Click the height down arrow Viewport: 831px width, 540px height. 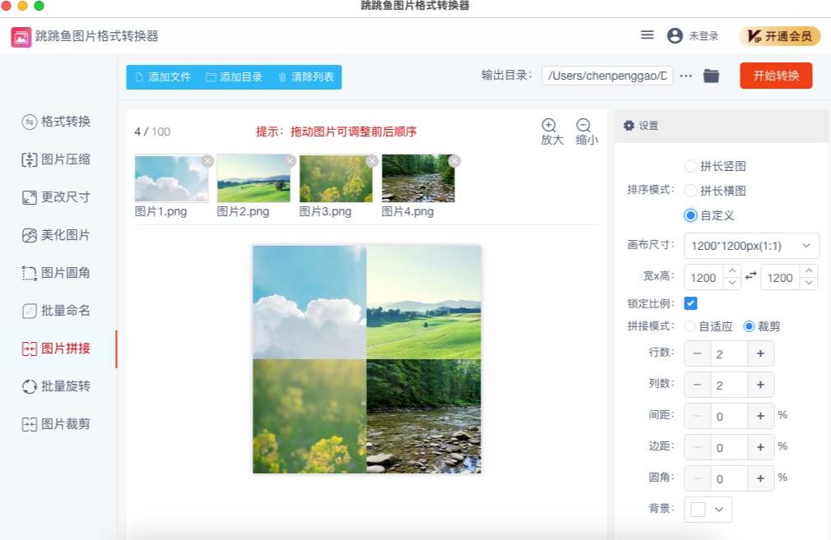click(809, 284)
